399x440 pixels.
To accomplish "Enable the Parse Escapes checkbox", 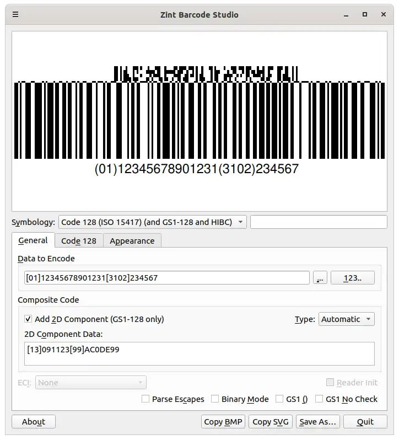I will 145,399.
